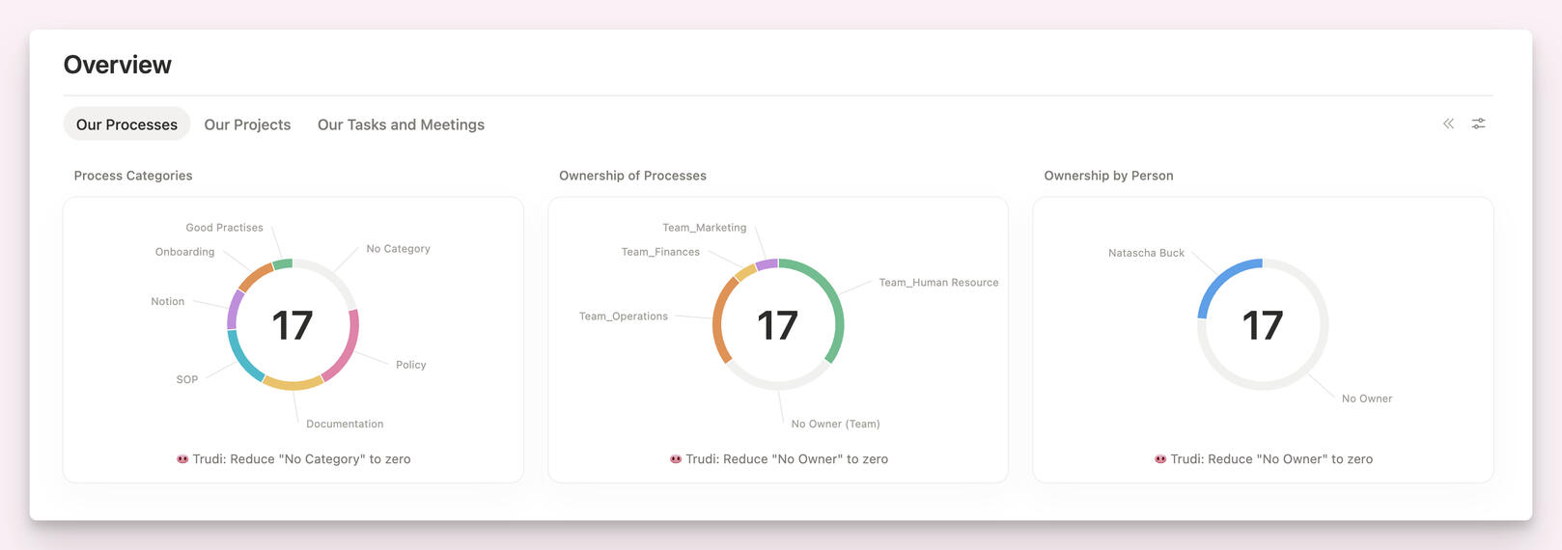Viewport: 1562px width, 550px height.
Task: Click the green Team_Human Resource donut segment
Action: click(x=837, y=299)
